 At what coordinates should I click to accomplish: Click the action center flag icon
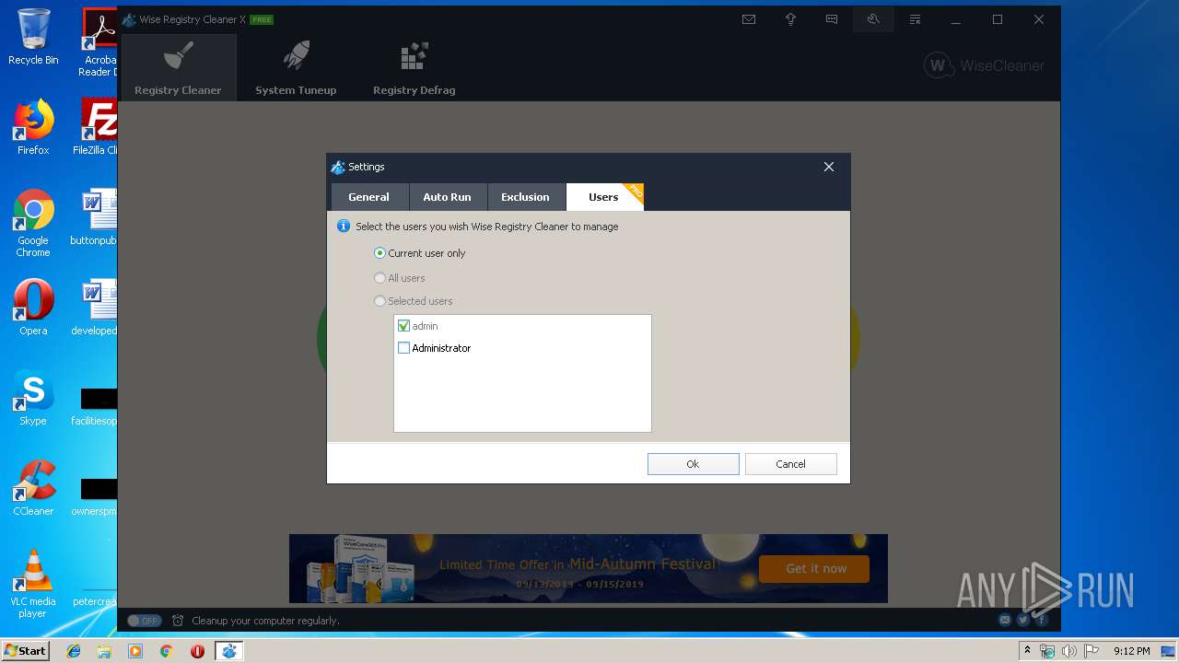(1091, 651)
